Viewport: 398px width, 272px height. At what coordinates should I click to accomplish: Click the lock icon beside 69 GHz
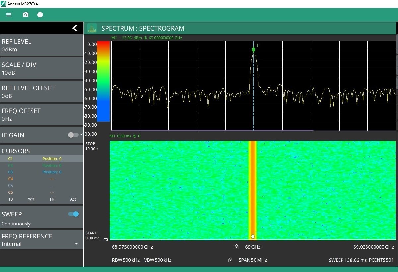pos(236,247)
